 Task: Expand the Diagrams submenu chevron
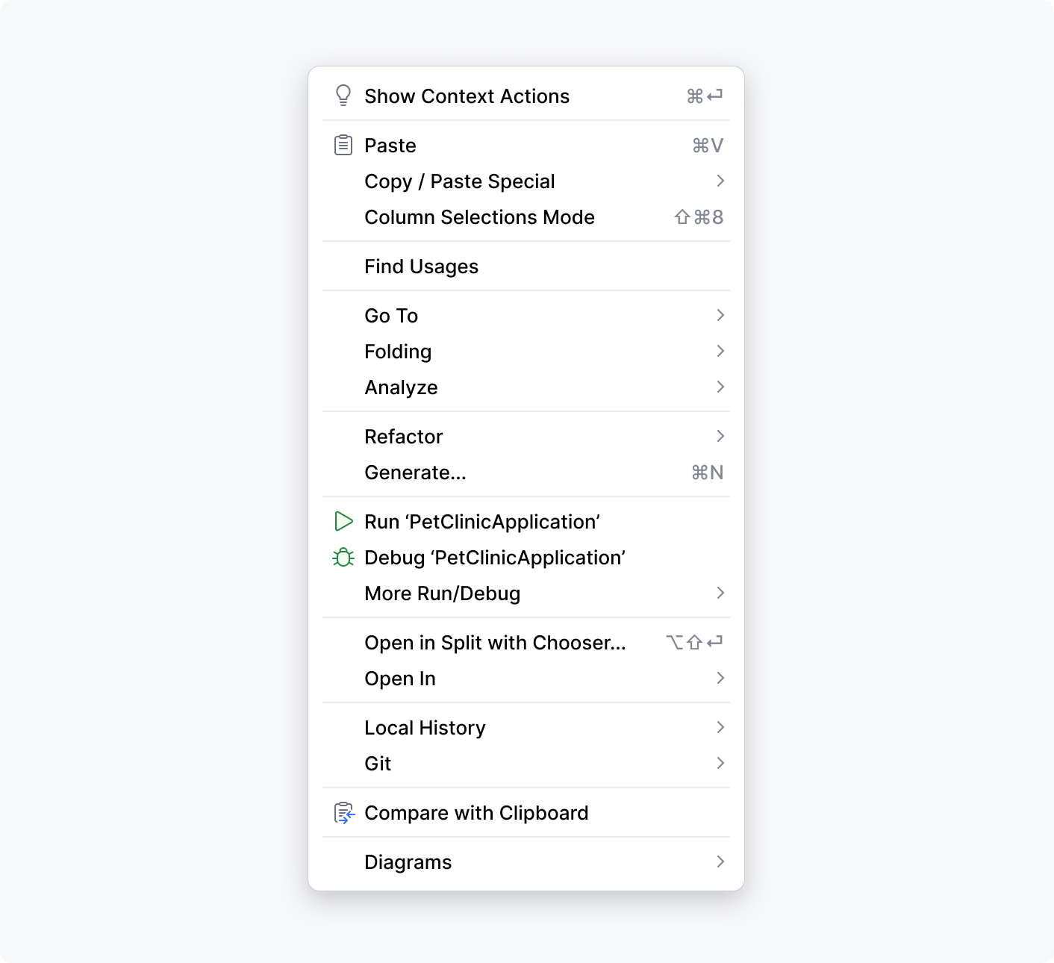click(x=720, y=861)
